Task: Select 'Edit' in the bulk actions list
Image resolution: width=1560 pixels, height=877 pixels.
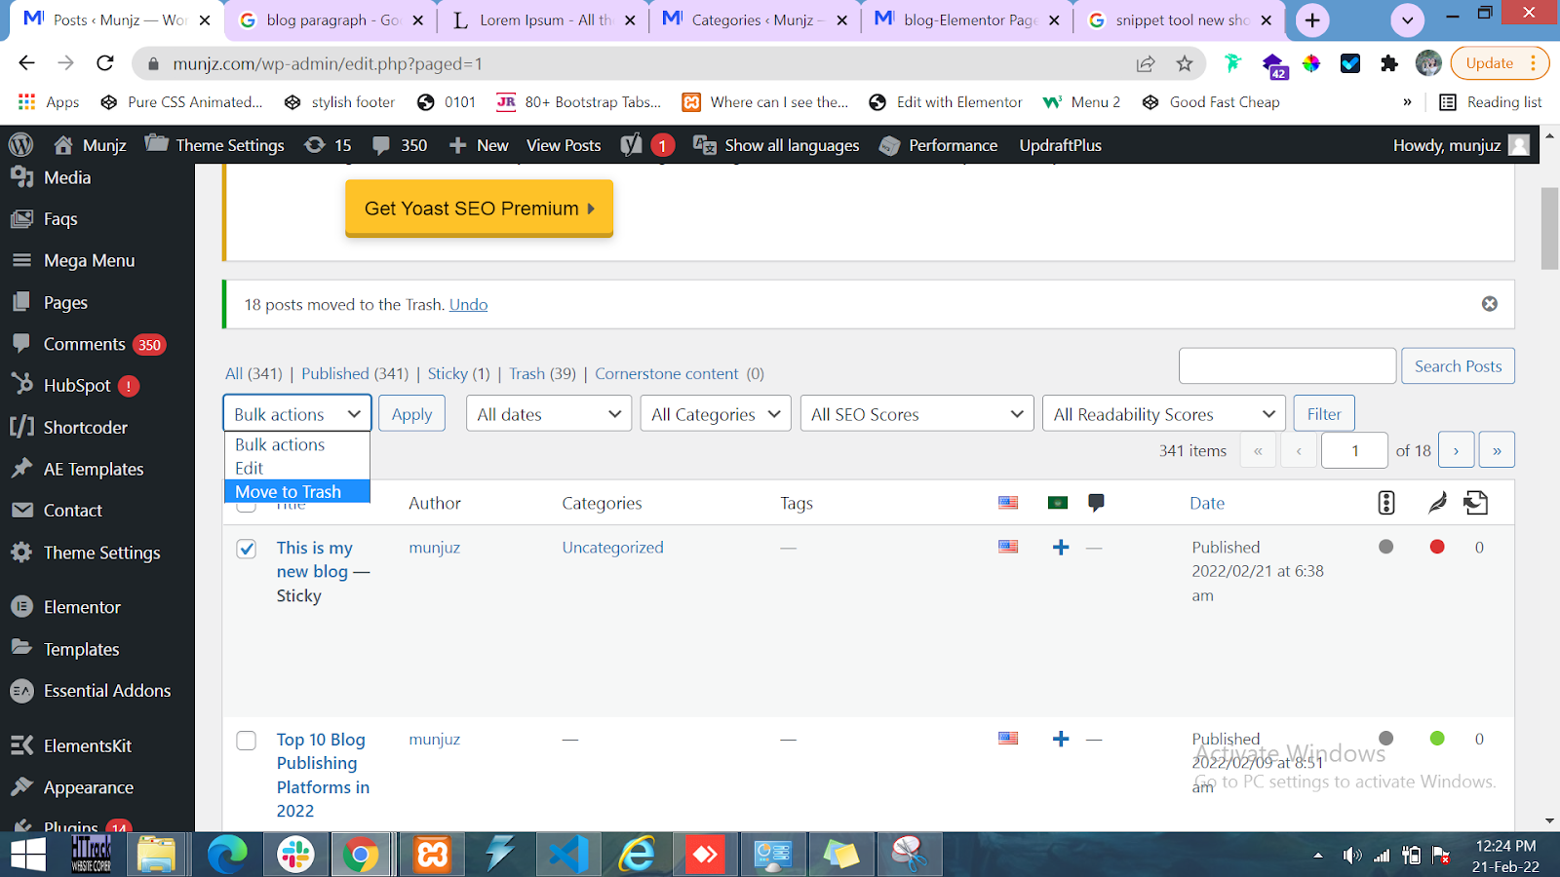Action: [x=297, y=468]
